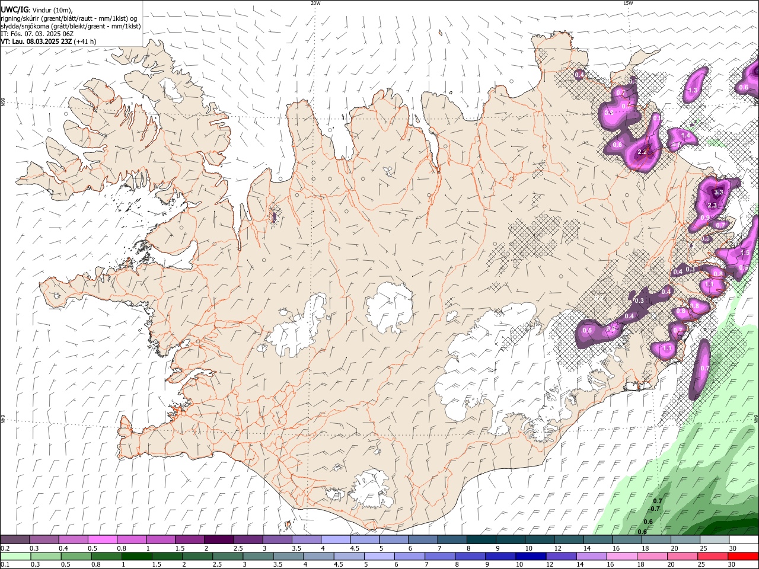
Task: Click the 'slydda/snjókoma' legend description line
Action: coord(71,26)
